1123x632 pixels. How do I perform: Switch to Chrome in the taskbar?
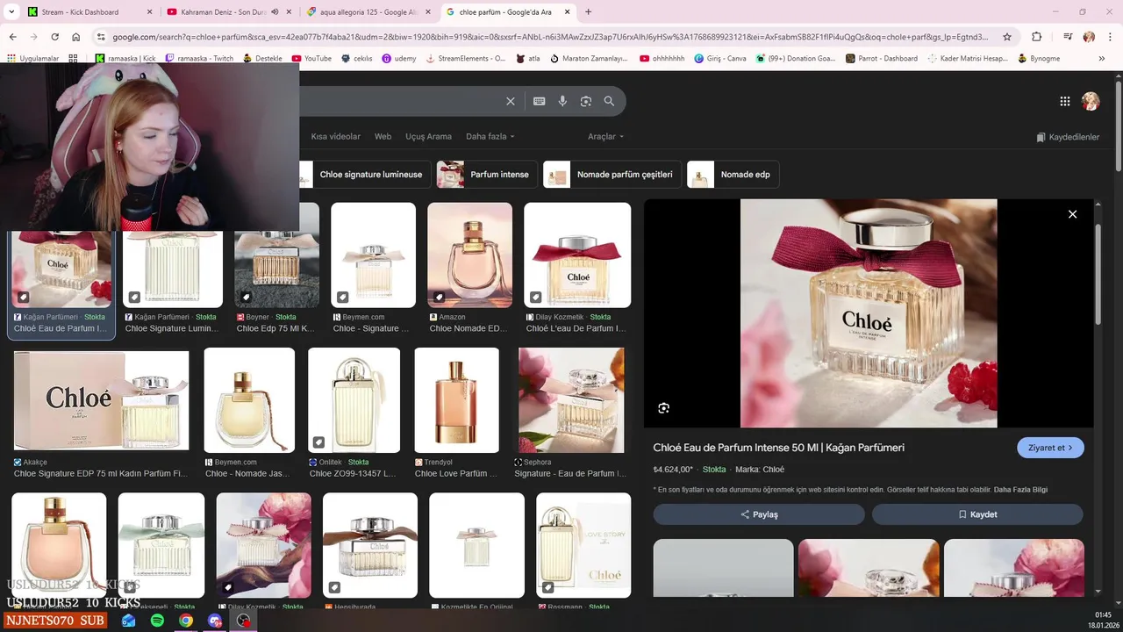click(x=186, y=621)
